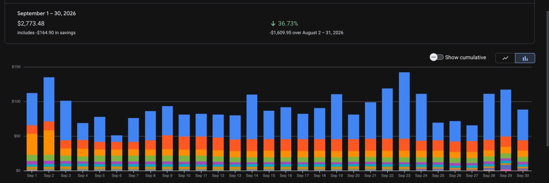Click the green down arrow trend icon

273,24
